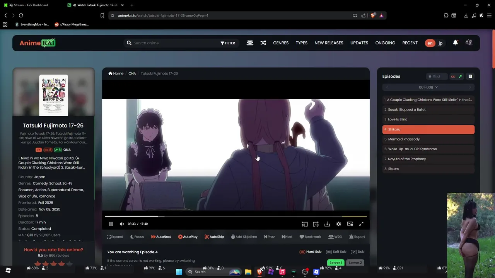The width and height of the screenshot is (495, 278).
Task: Open the watch together group icon
Action: coord(250,43)
